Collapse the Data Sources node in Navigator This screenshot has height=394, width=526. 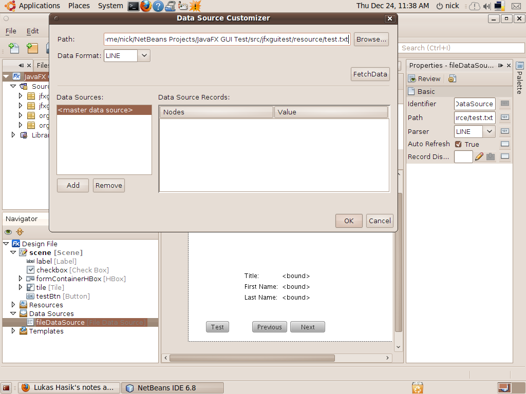click(13, 313)
